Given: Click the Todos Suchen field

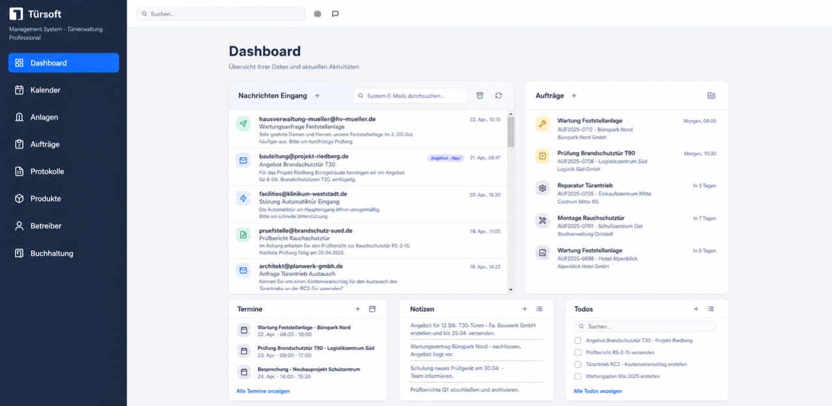Looking at the screenshot, I should [645, 327].
